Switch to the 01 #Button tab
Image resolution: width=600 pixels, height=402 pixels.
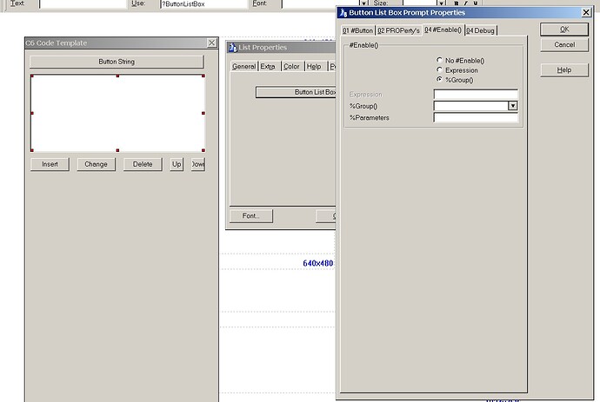(x=357, y=30)
